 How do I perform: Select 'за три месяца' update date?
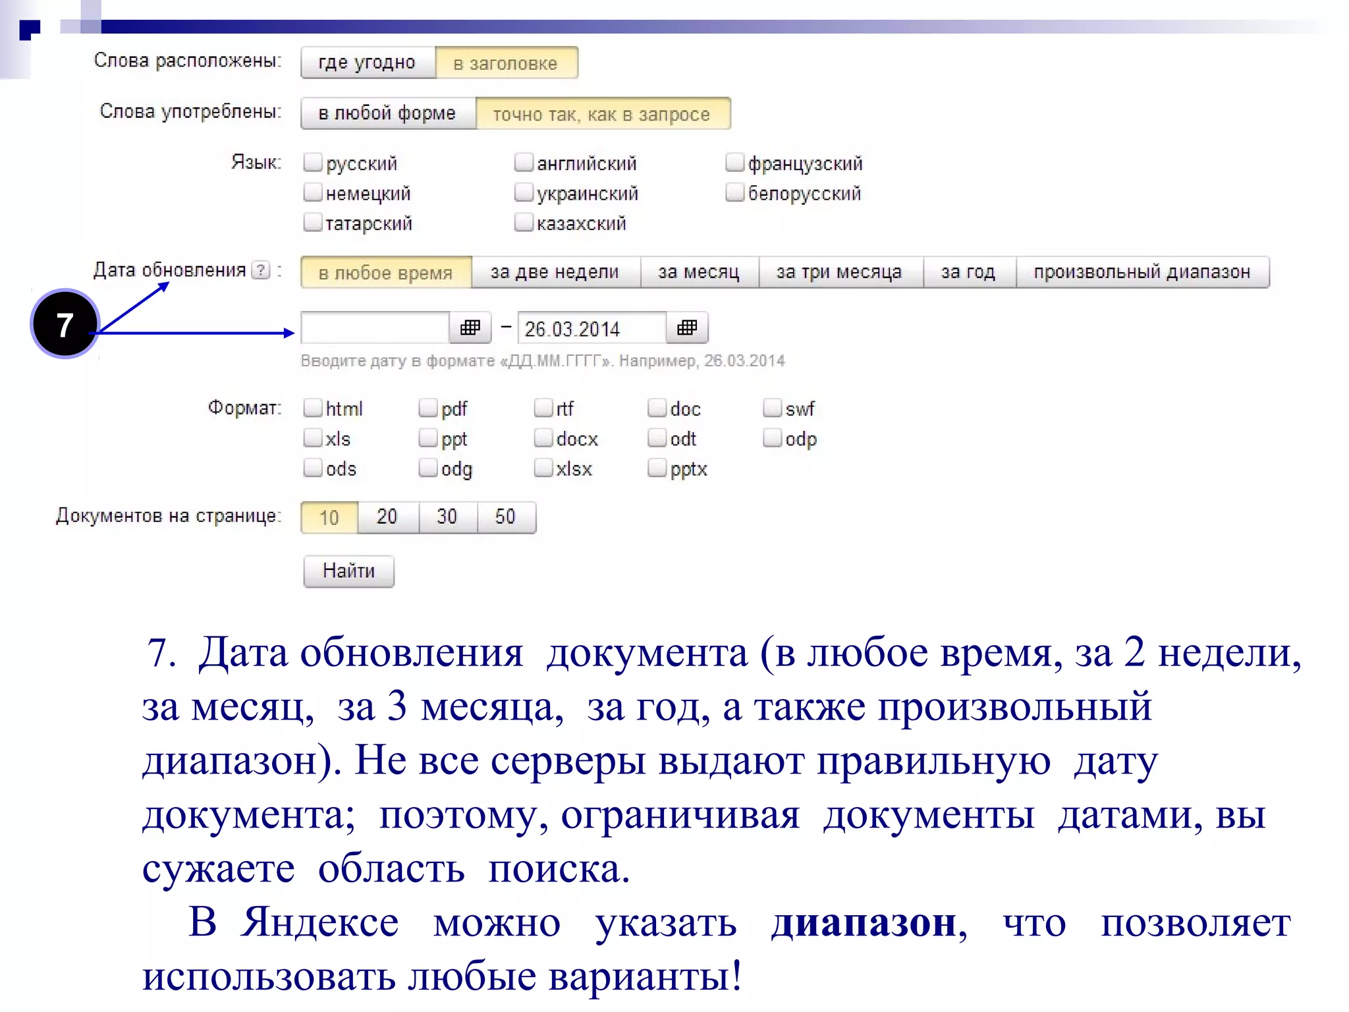point(840,272)
